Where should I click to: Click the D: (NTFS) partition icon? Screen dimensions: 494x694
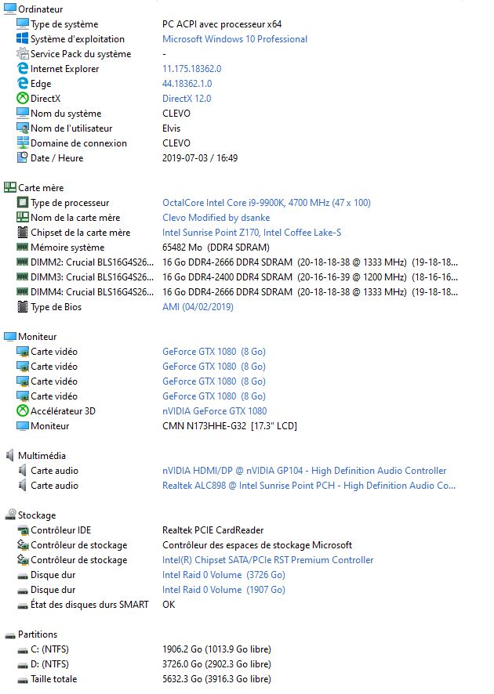(x=22, y=665)
